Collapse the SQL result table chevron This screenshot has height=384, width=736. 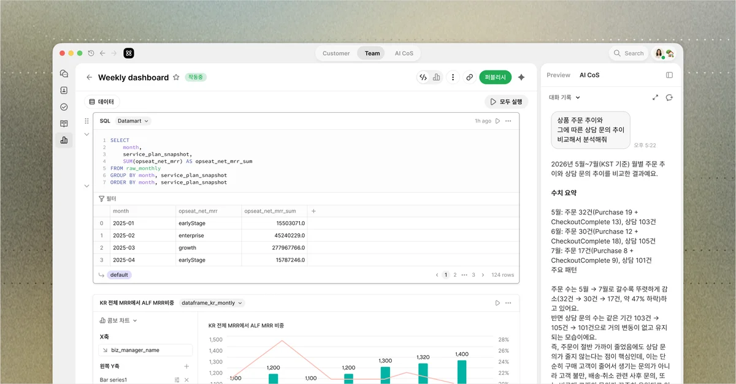pyautogui.click(x=86, y=186)
